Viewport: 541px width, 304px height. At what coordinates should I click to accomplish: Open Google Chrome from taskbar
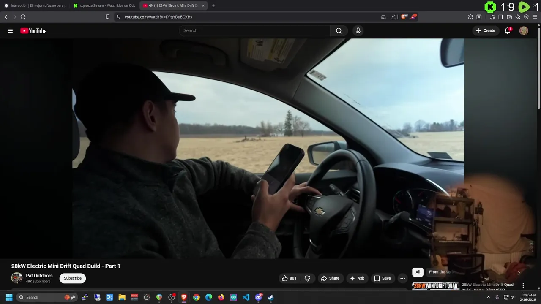pos(197,297)
